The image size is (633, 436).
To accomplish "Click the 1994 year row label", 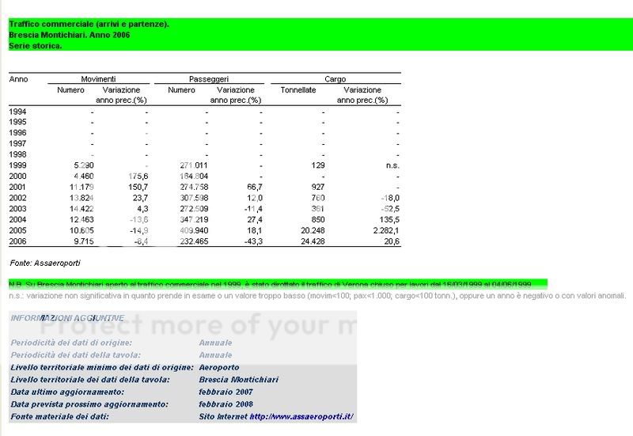I will click(18, 112).
